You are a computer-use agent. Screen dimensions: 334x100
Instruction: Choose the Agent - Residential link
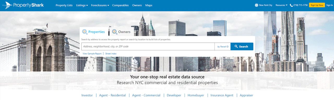(x=112, y=95)
